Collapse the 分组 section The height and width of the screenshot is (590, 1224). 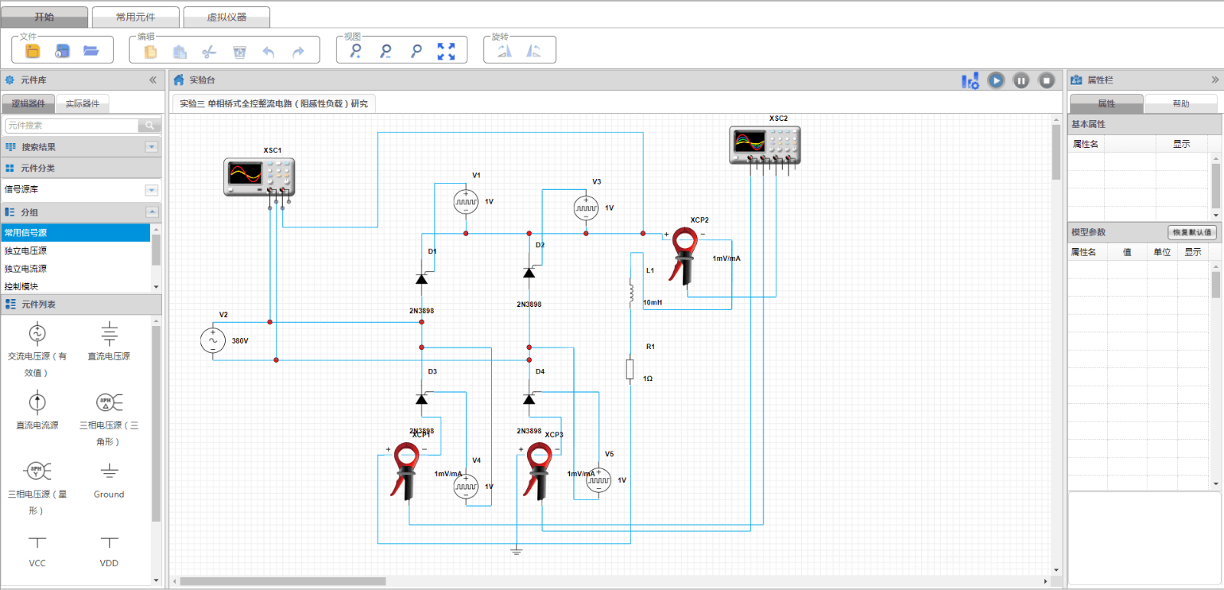pos(151,212)
